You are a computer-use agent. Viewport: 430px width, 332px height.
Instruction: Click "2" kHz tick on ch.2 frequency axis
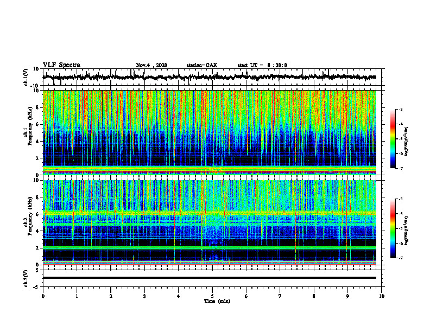click(x=38, y=248)
